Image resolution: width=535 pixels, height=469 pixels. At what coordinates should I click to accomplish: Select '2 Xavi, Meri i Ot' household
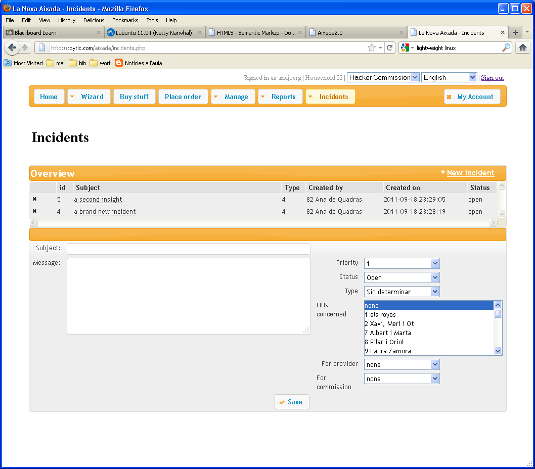(389, 323)
